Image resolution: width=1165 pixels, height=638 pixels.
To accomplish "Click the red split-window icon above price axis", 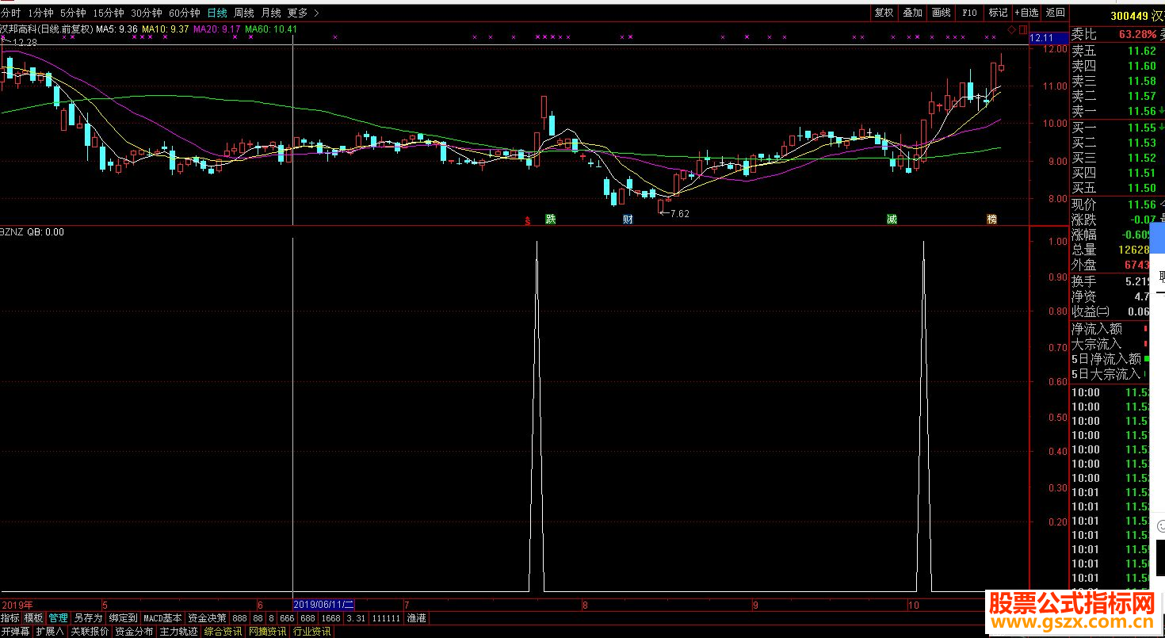I will (1022, 29).
